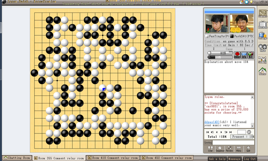Step forward one move
The height and width of the screenshot is (161, 268).
tap(221, 132)
